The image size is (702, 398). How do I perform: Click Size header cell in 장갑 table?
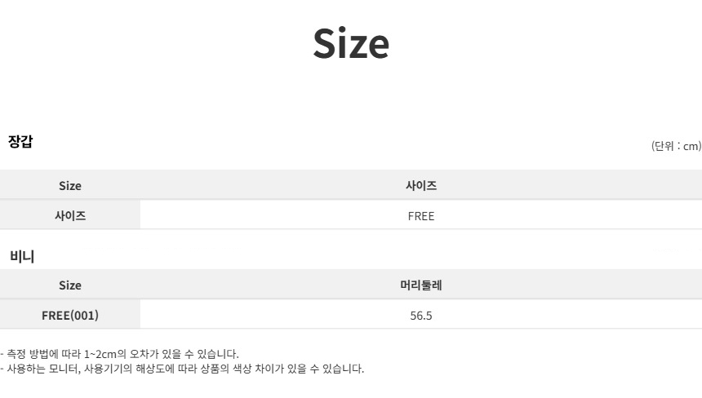point(70,185)
